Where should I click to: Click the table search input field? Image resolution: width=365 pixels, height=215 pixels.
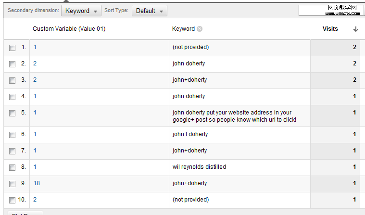(x=331, y=11)
